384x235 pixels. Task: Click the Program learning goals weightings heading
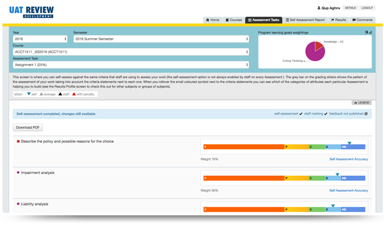[x=283, y=33]
